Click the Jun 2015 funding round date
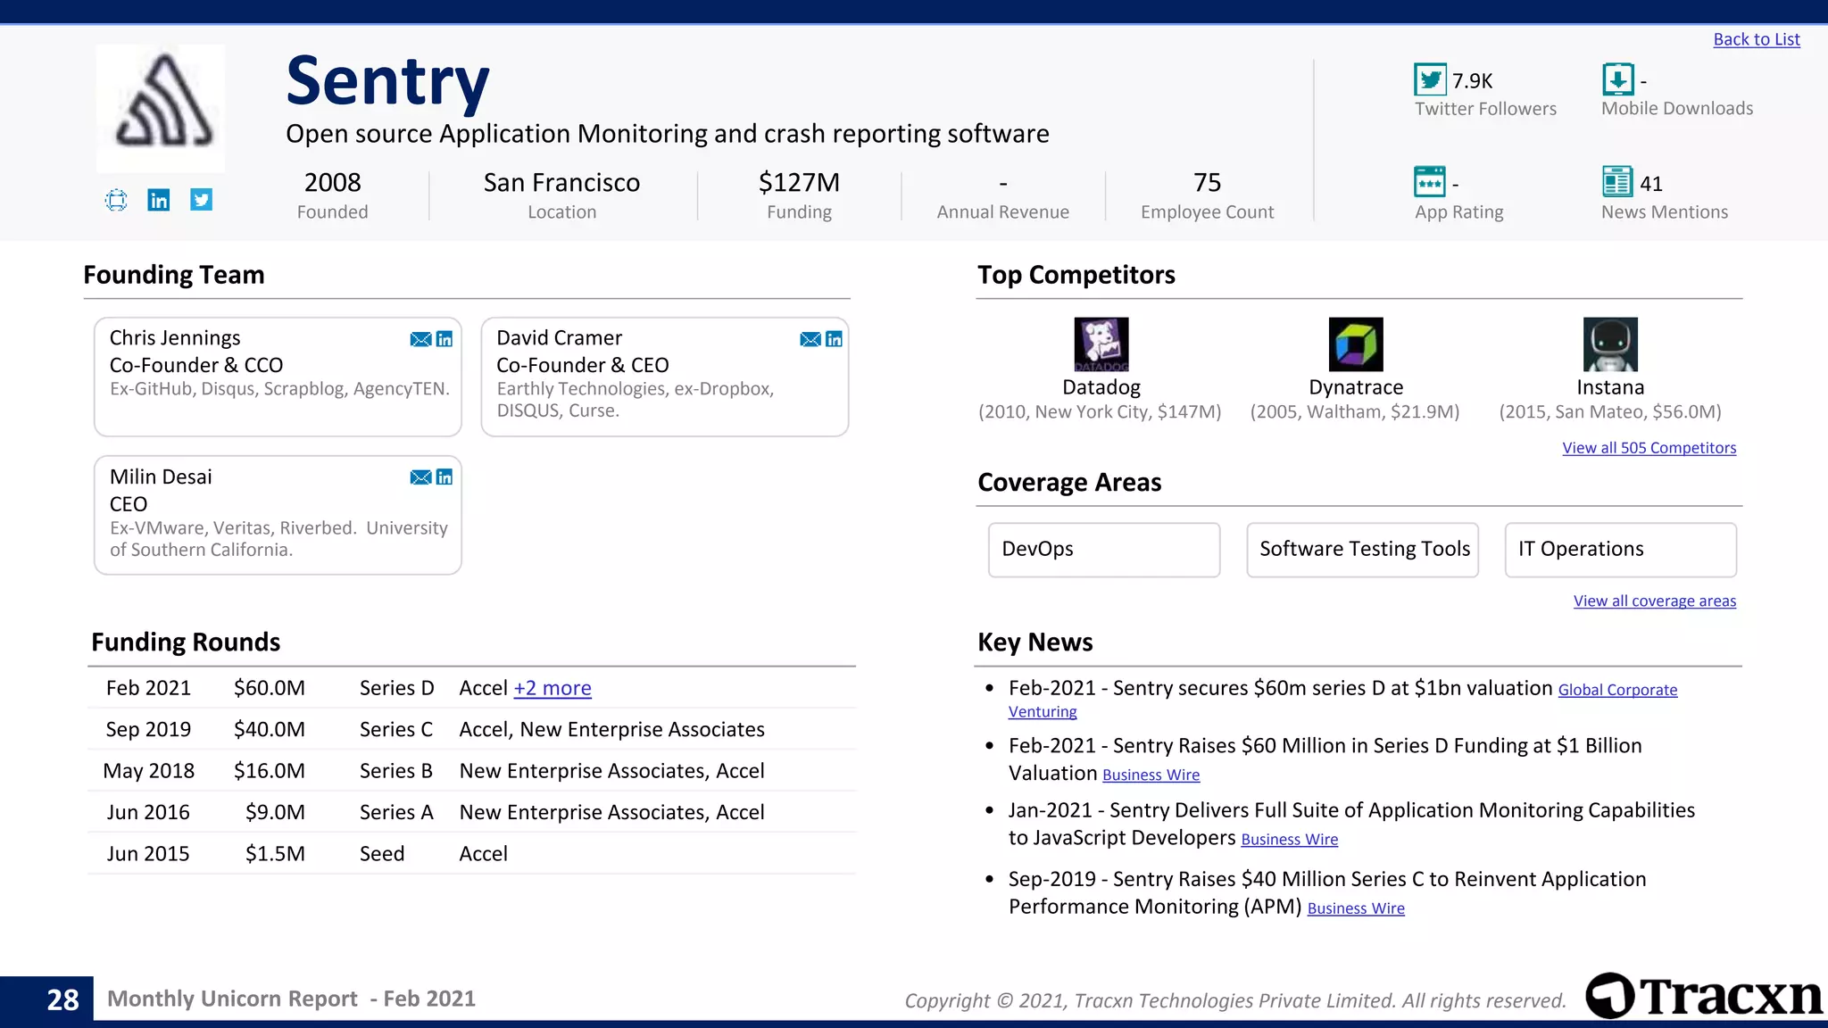Image resolution: width=1828 pixels, height=1028 pixels. 148,853
